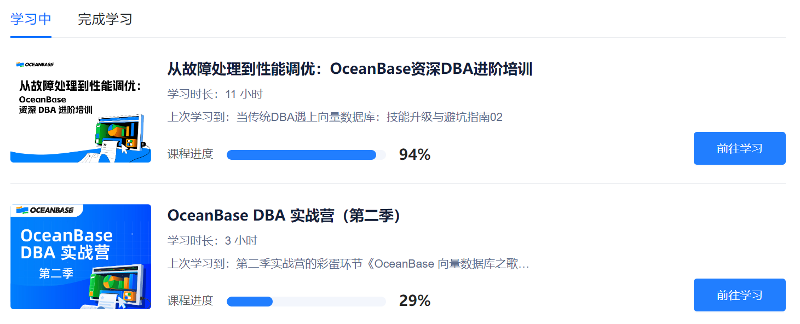Select last-studied lesson 技能升级与避坑指南02
This screenshot has height=324, width=800.
pyautogui.click(x=335, y=117)
